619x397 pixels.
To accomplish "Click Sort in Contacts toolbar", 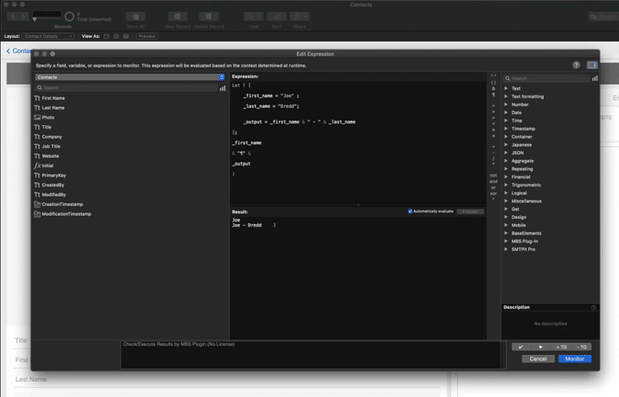I will coord(276,16).
